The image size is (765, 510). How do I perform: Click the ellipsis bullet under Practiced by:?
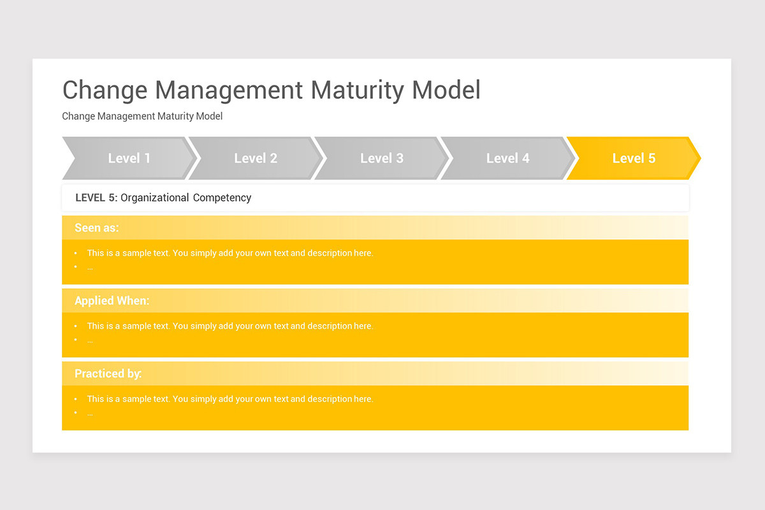click(90, 412)
